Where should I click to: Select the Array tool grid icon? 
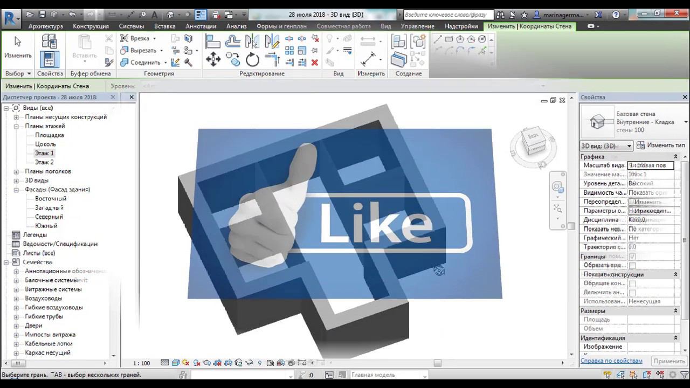[x=289, y=51]
